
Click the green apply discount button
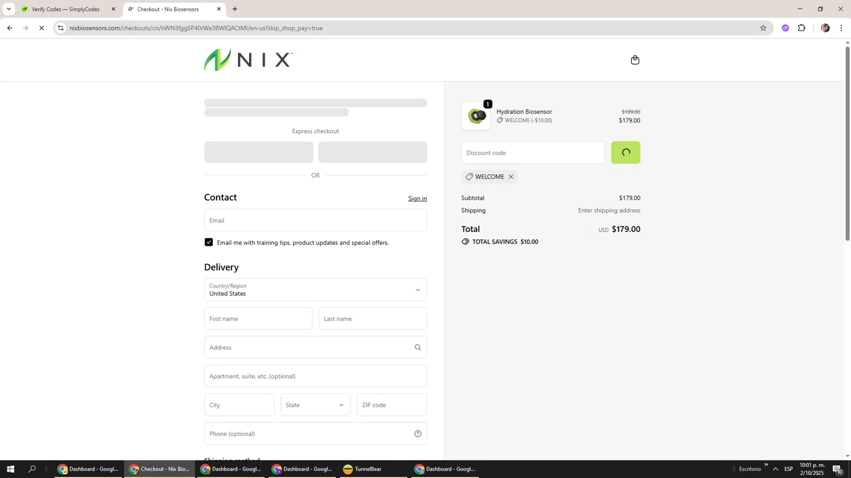[x=626, y=153]
